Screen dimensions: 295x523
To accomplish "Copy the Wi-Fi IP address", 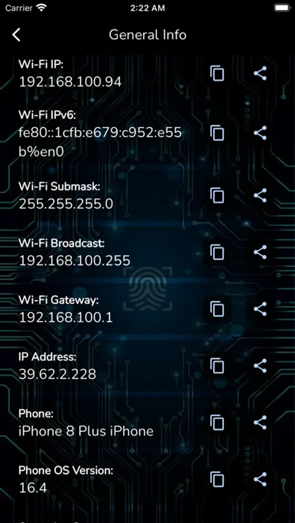I will pos(217,73).
